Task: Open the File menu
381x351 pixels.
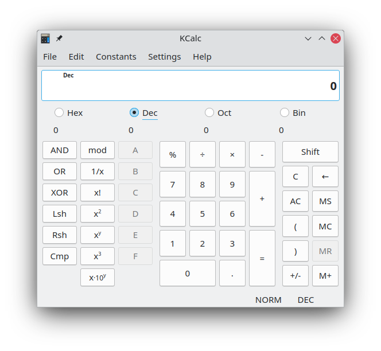Action: [x=50, y=57]
